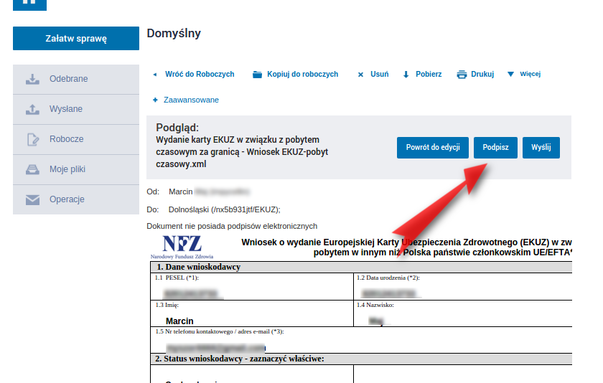Expand the Zaawansowane section

[191, 100]
